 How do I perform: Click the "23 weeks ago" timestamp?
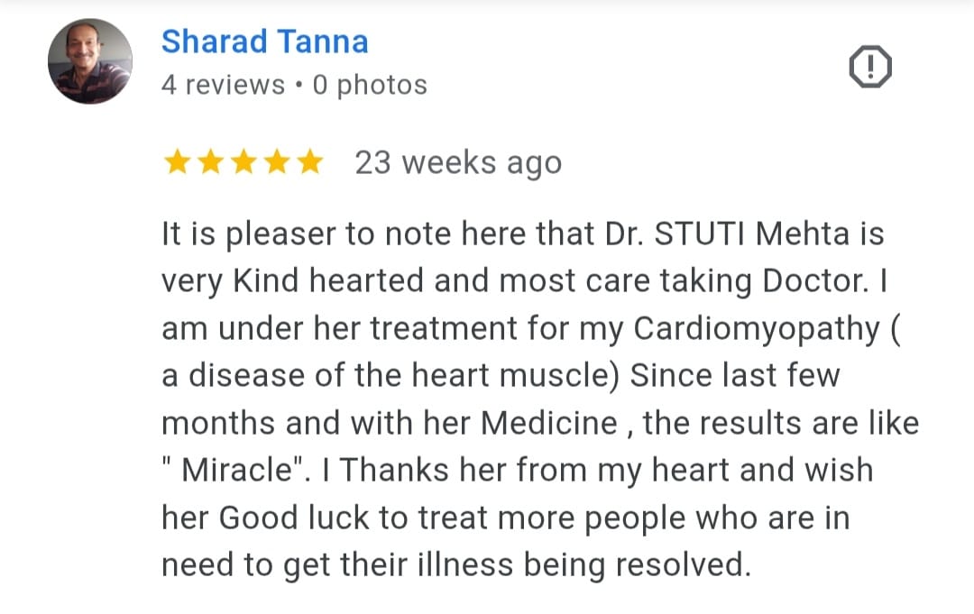457,163
